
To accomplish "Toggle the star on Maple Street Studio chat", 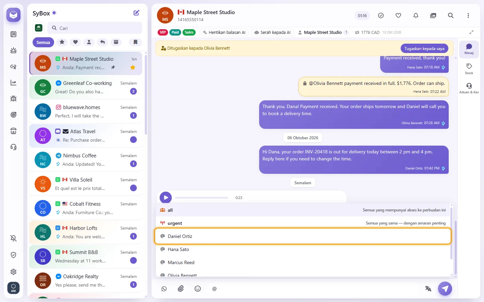I will pos(133,67).
